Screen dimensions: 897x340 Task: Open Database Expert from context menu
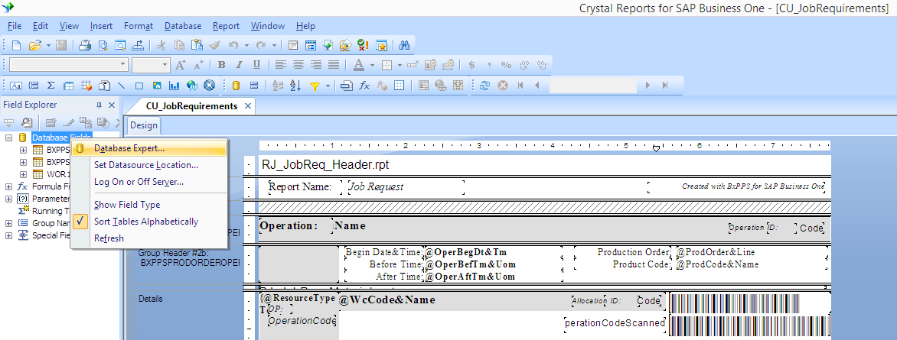tap(129, 148)
